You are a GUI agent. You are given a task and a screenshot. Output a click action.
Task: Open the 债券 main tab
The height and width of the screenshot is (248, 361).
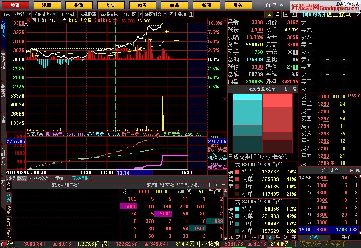(143, 5)
